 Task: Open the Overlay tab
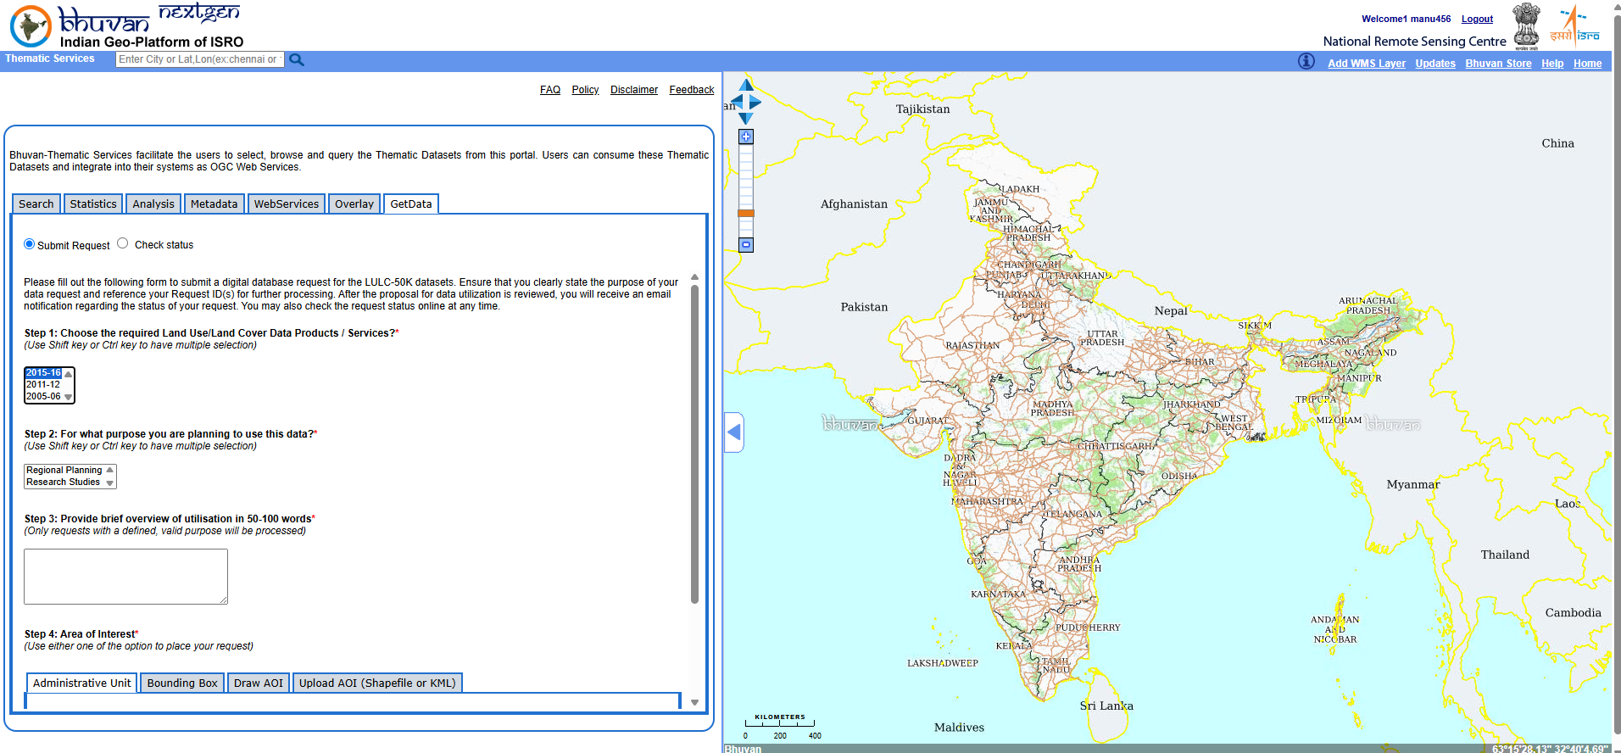click(x=354, y=204)
